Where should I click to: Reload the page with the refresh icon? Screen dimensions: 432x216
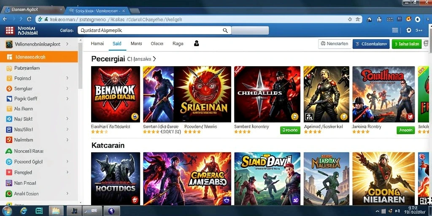tap(29, 19)
